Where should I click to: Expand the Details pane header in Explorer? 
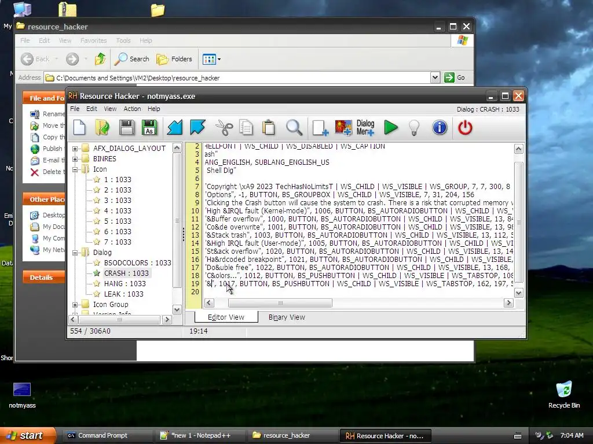(x=44, y=277)
